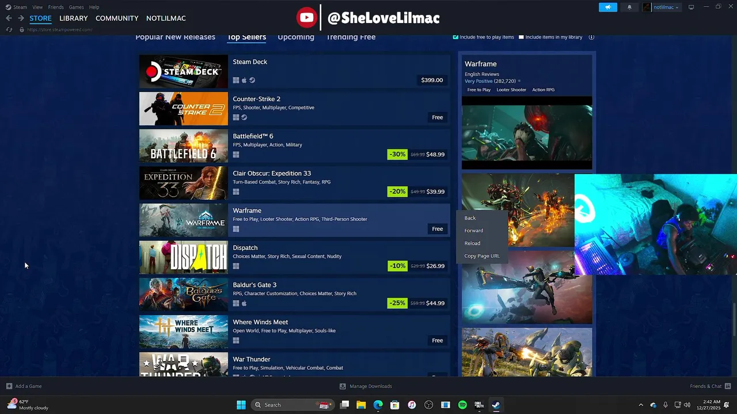Open the Battlefield 6 -30% discount price

point(417,154)
